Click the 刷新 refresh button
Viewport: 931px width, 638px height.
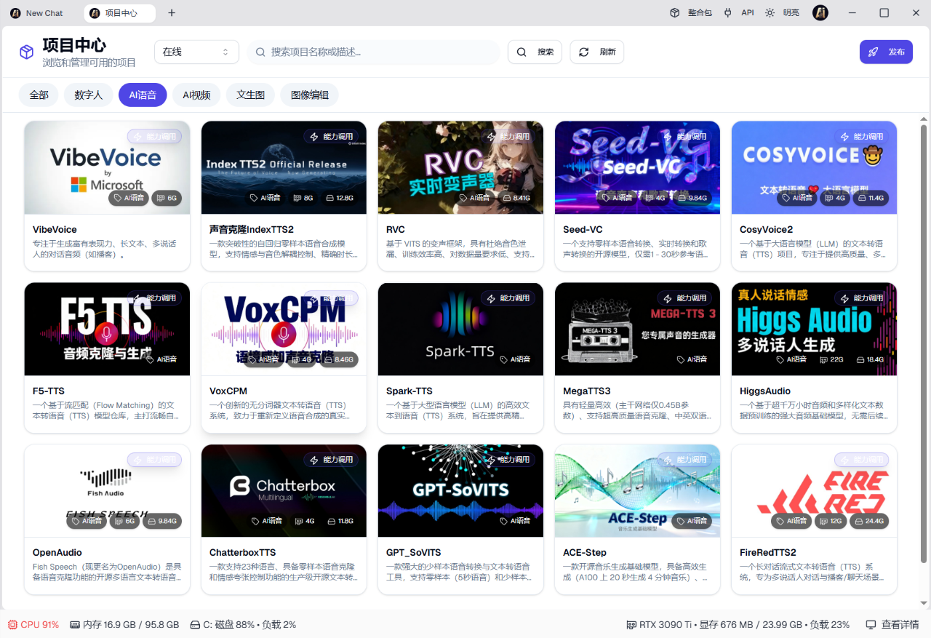click(596, 52)
